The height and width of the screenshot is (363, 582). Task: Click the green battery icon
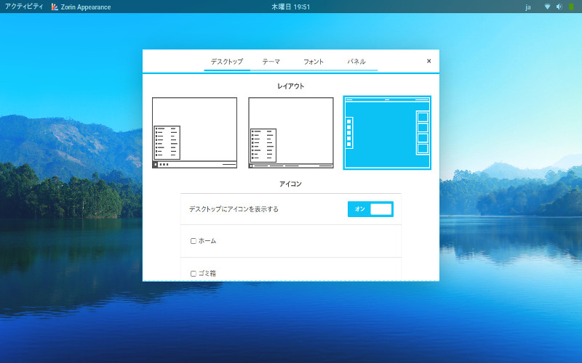coord(571,7)
